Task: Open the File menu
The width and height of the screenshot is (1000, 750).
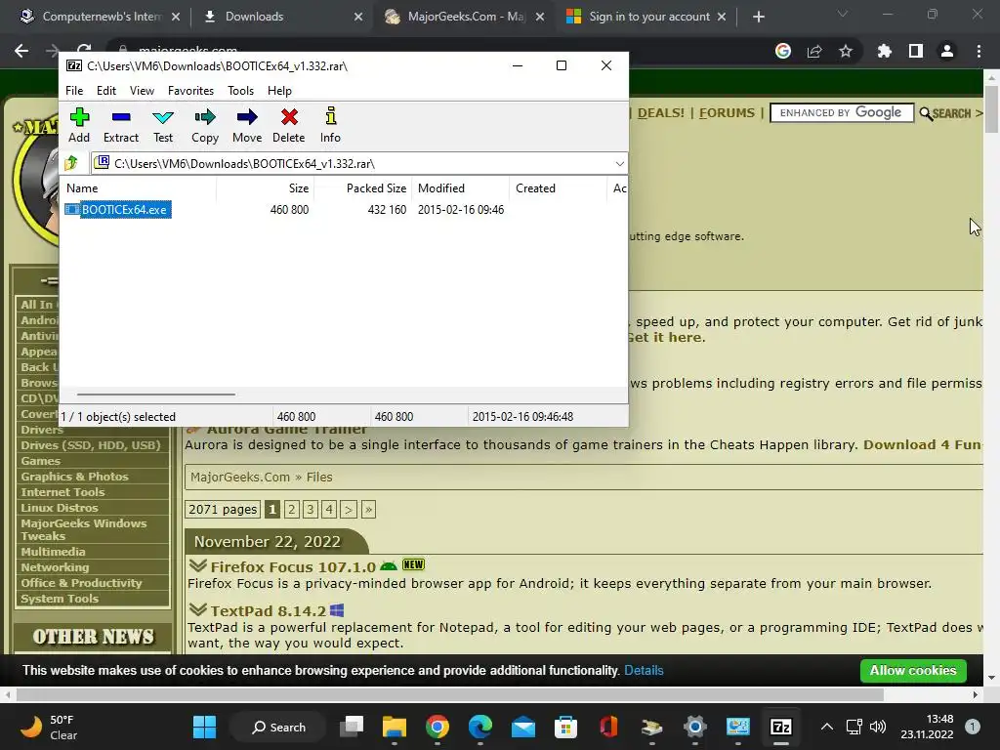Action: tap(74, 91)
